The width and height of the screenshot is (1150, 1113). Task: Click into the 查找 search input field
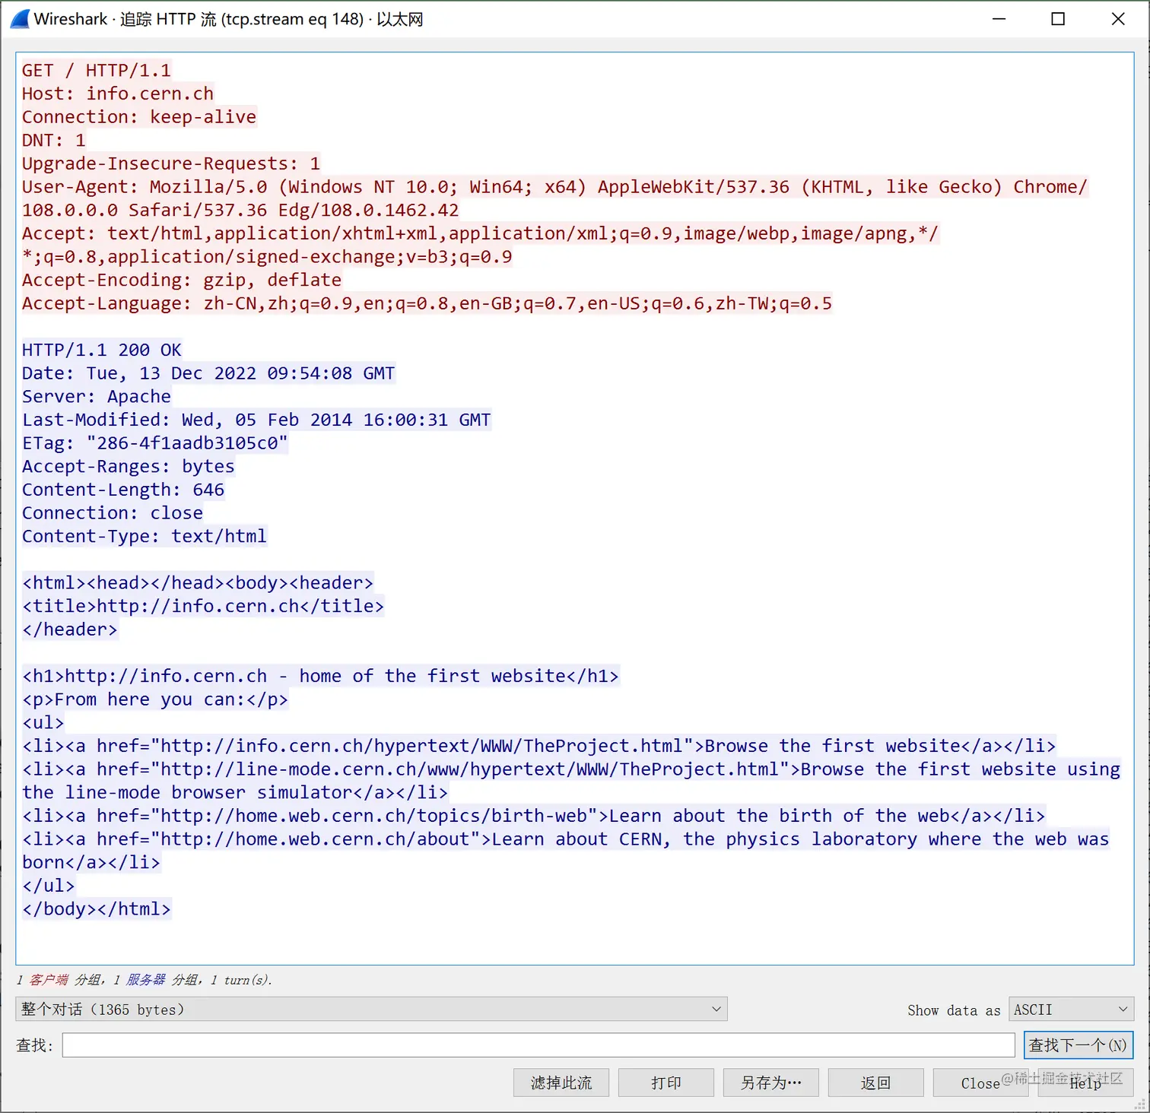click(x=538, y=1045)
